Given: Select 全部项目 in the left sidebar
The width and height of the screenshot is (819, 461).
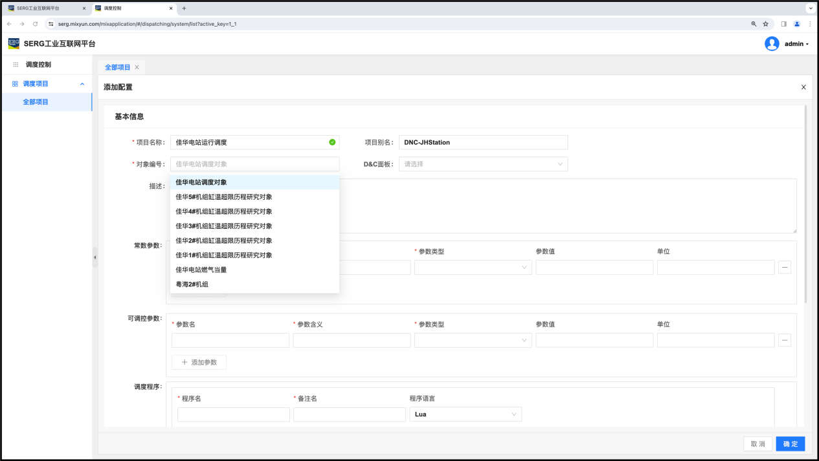Looking at the screenshot, I should coord(36,102).
